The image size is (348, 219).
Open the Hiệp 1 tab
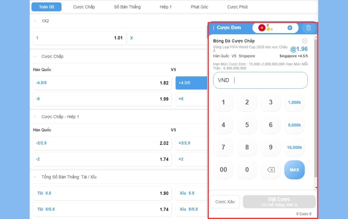[x=166, y=7]
